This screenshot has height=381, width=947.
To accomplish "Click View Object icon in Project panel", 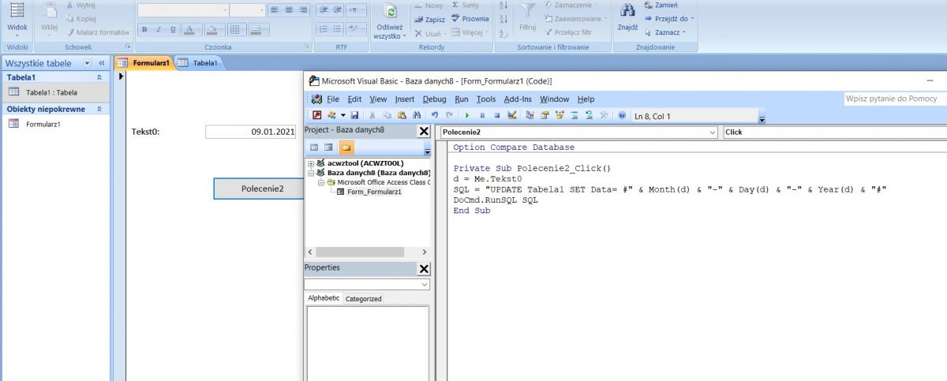I will coord(329,148).
